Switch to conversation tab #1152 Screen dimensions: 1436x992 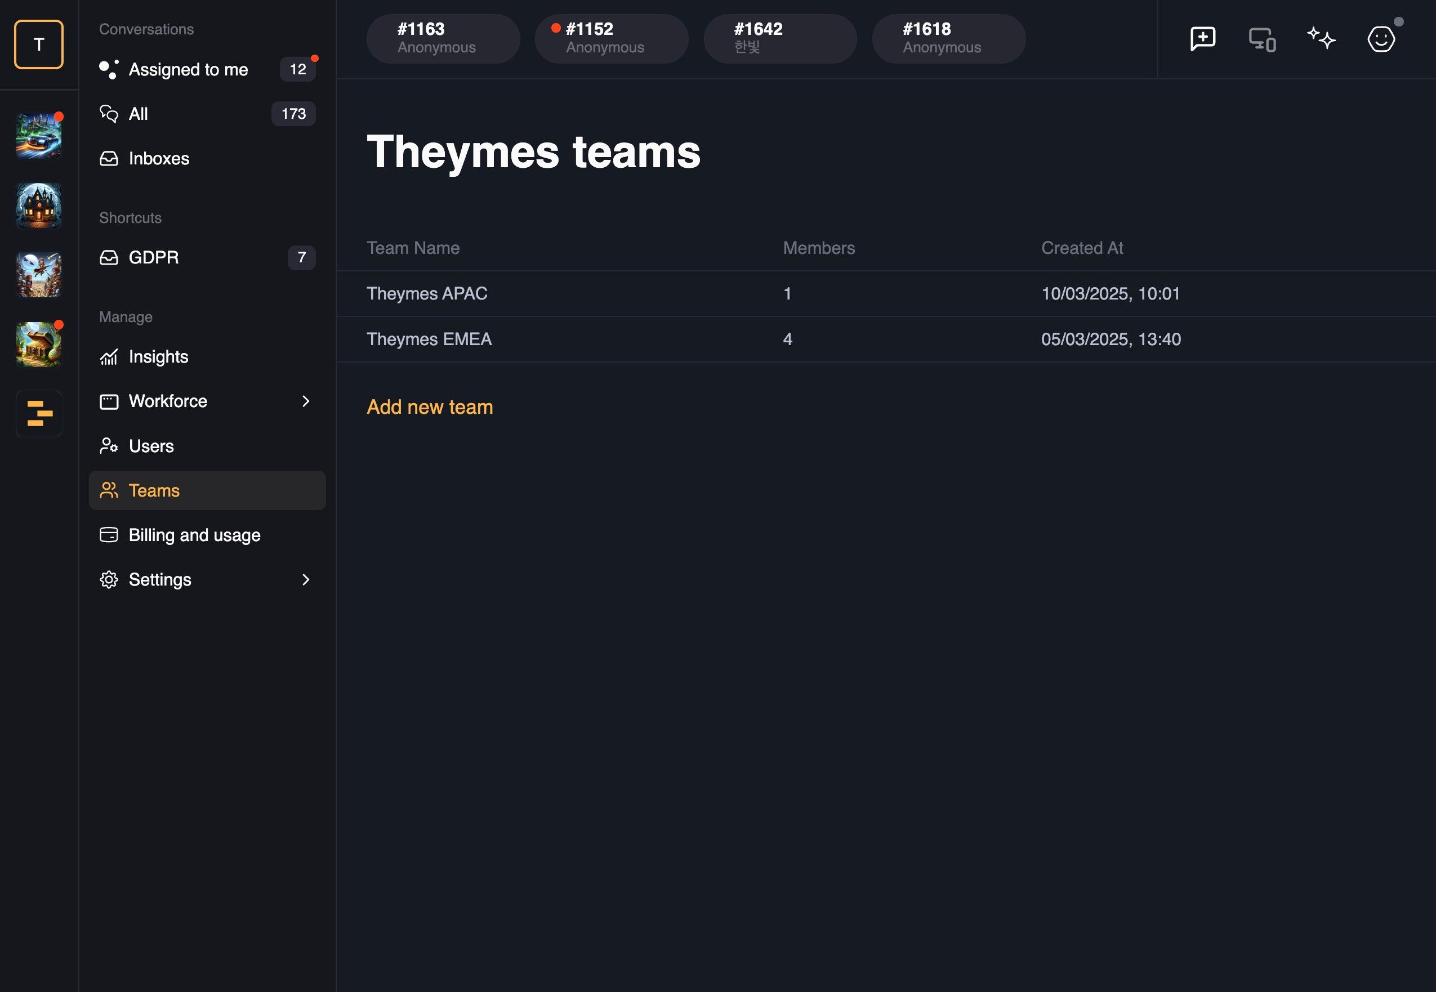[x=611, y=38]
